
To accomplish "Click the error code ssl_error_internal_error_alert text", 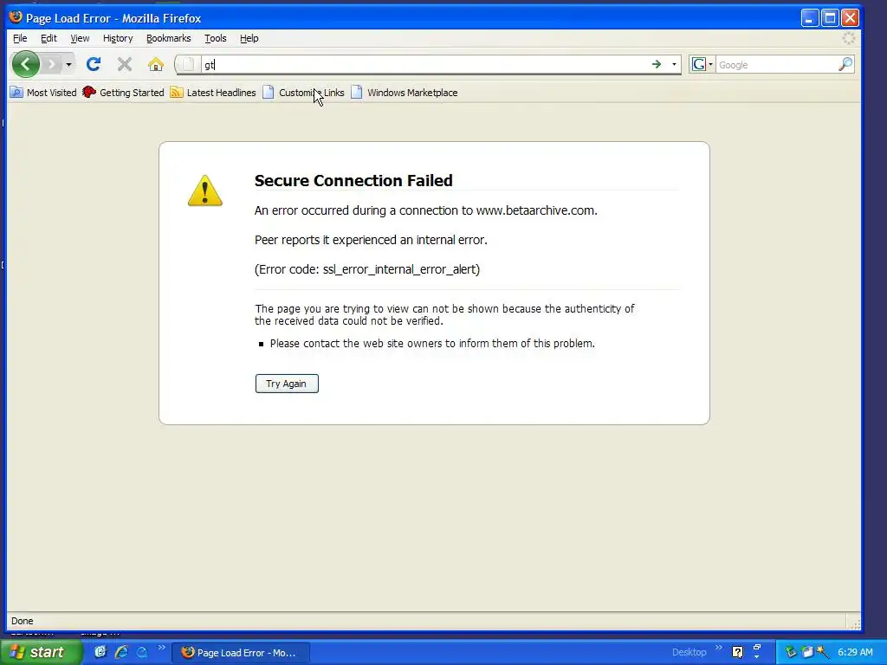I will click(401, 269).
